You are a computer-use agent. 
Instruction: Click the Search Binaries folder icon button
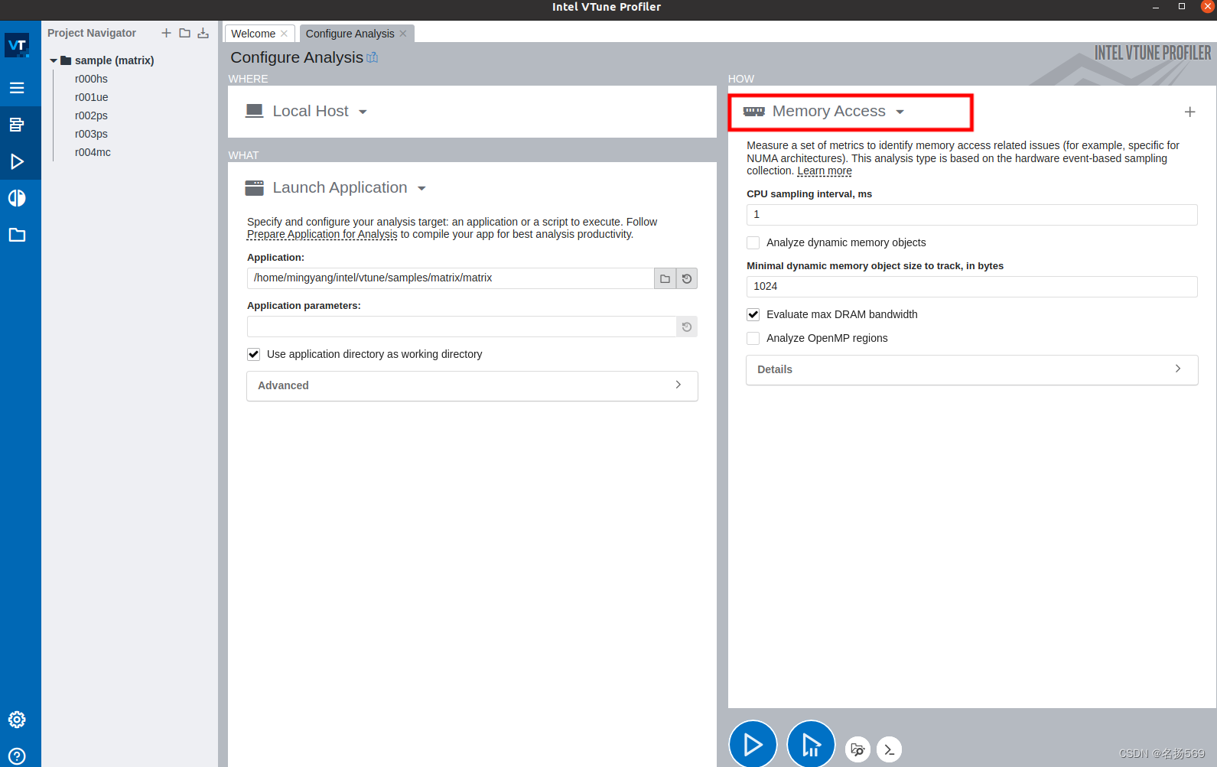[x=857, y=749]
